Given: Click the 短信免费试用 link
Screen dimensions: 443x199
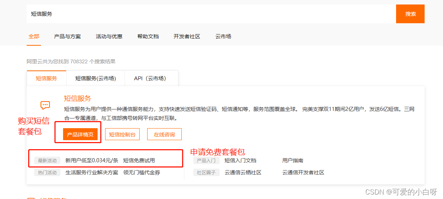Looking at the screenshot, I should 139,161.
